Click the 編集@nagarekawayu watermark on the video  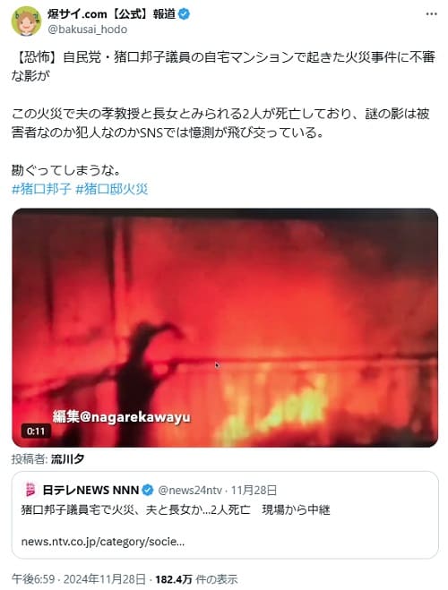coord(122,417)
